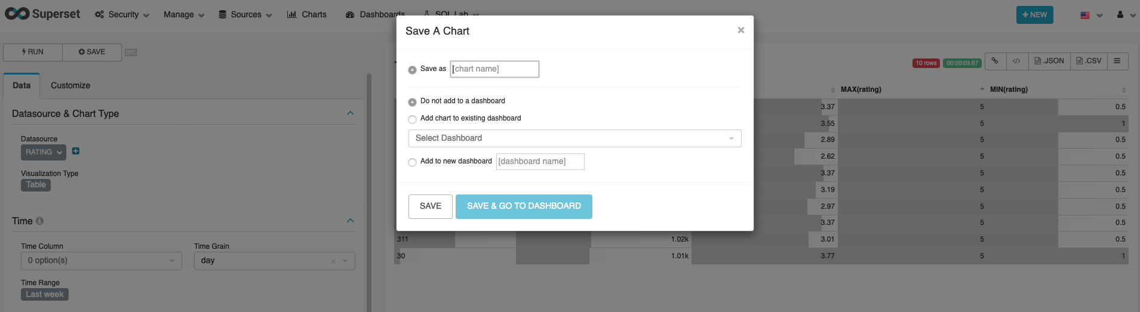Click the copy link chain icon
This screenshot has width=1140, height=312.
tap(995, 61)
